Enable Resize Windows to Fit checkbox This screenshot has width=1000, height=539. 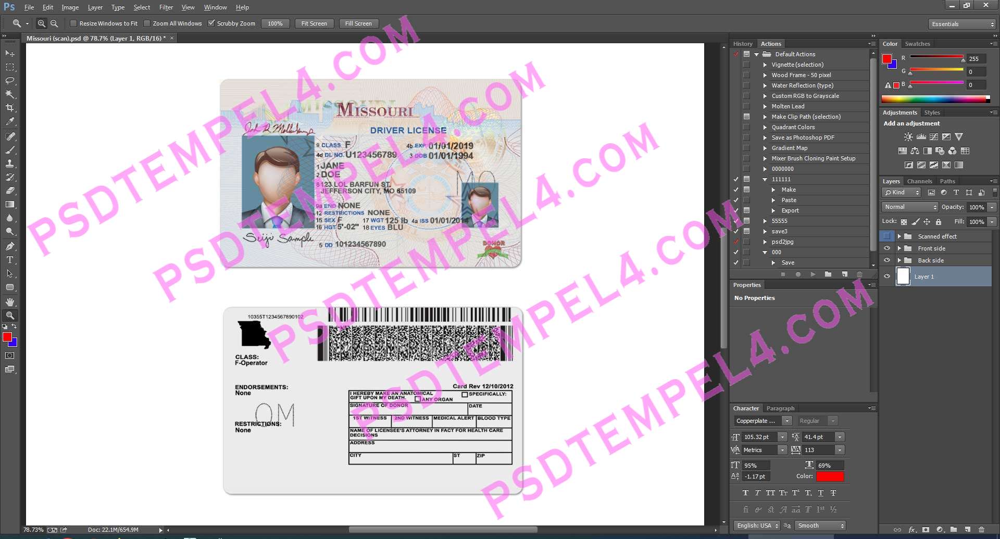[73, 23]
